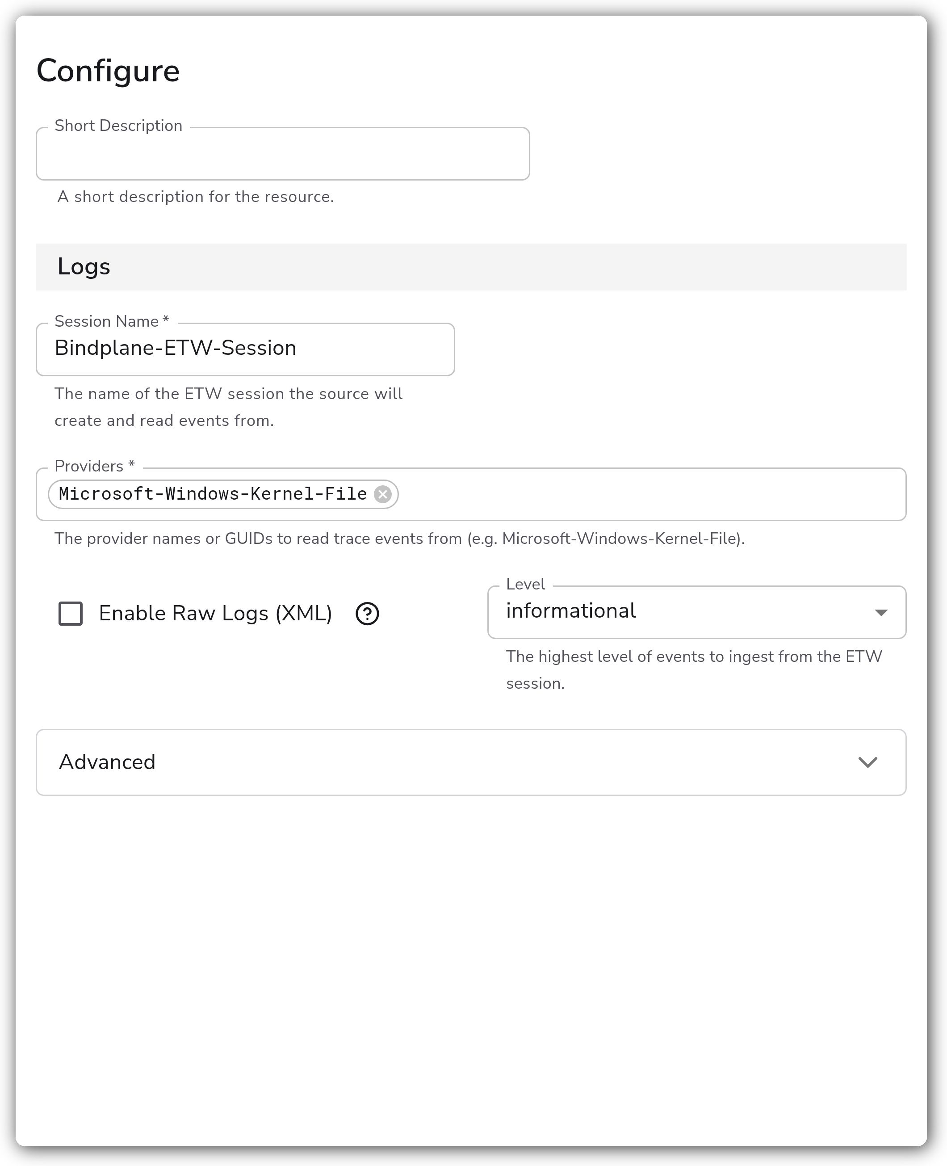
Task: Expand the Advanced section
Action: coord(471,762)
